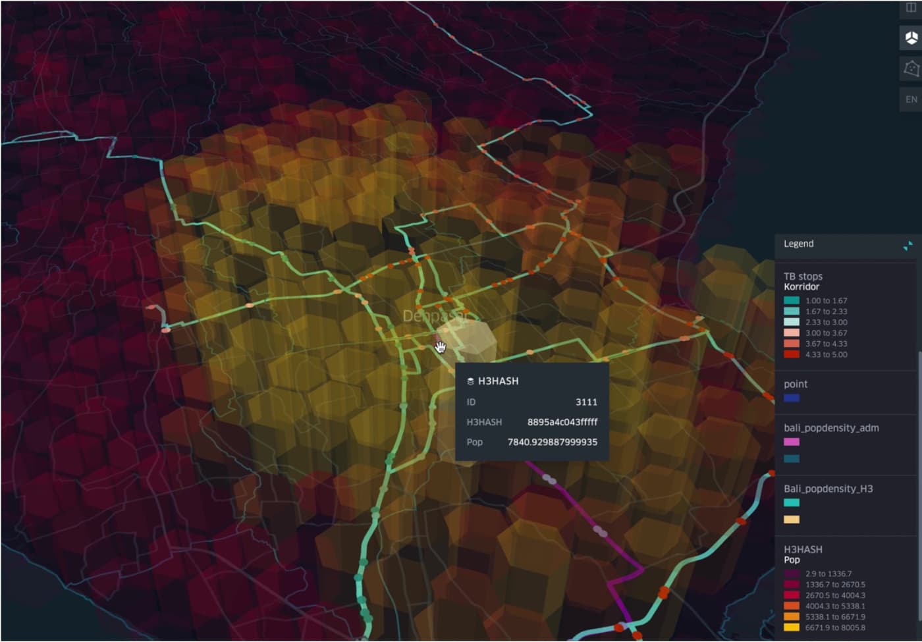Screen dimensions: 922x642
Task: Open the draw on map polygon tool
Action: point(911,68)
